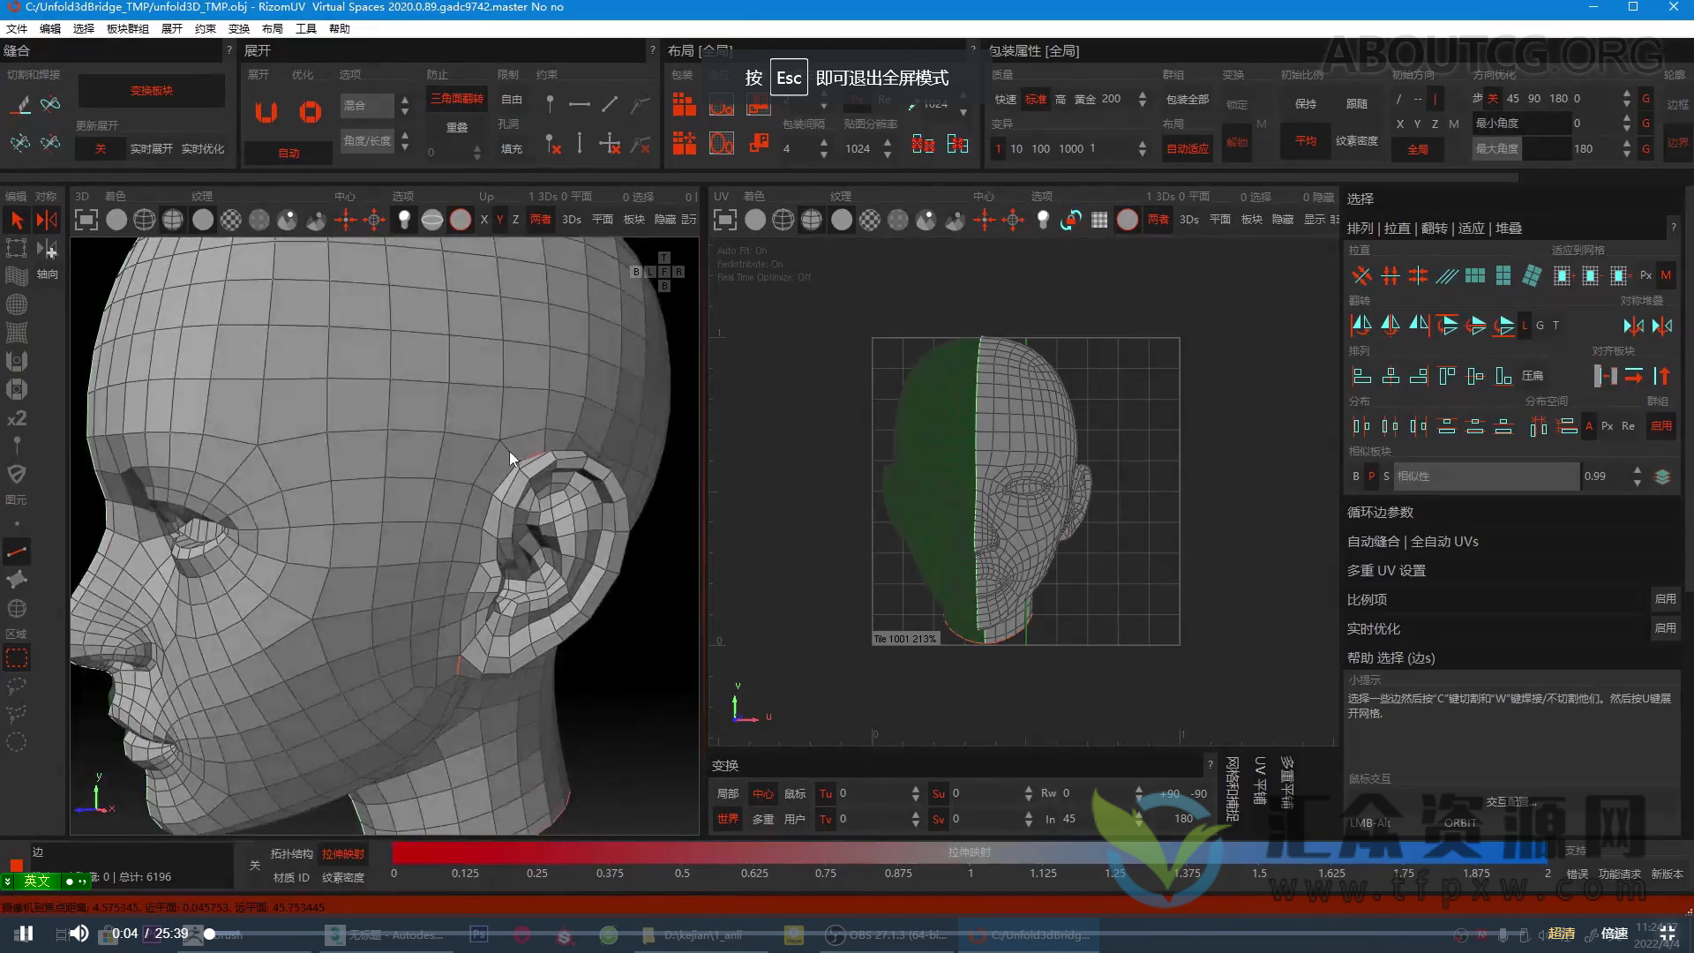The image size is (1694, 953).
Task: Click the 平均 initial scale button
Action: (1306, 141)
